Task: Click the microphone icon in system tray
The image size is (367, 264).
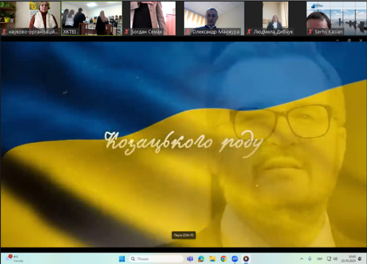Action: pos(310,258)
